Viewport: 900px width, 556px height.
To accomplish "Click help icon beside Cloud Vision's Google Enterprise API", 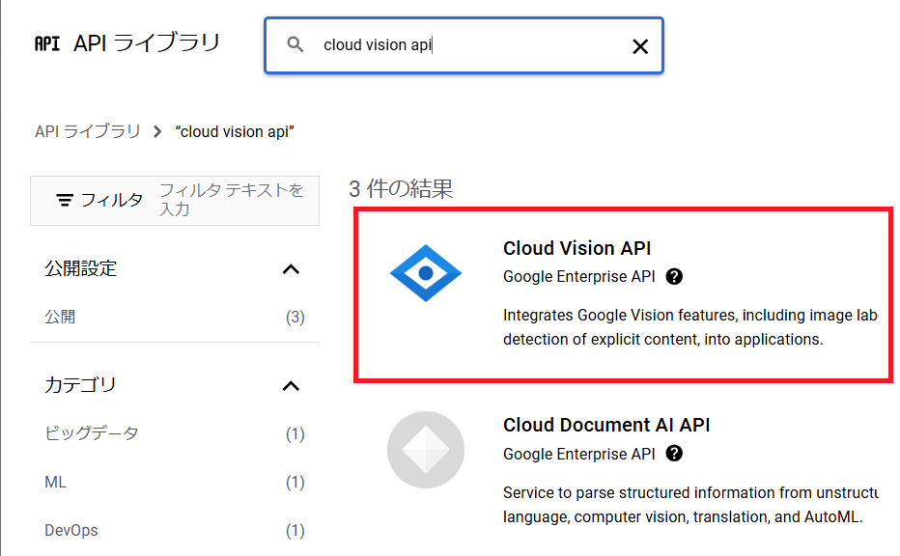I will point(674,277).
